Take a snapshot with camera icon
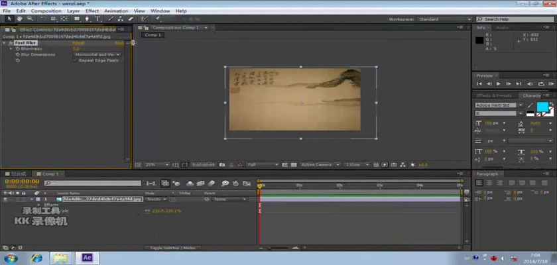 tap(222, 165)
